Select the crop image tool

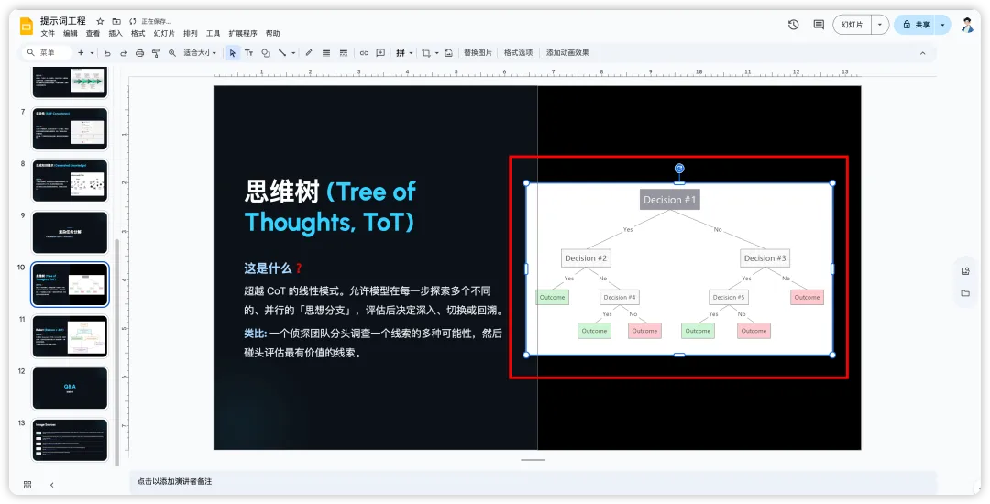click(426, 53)
